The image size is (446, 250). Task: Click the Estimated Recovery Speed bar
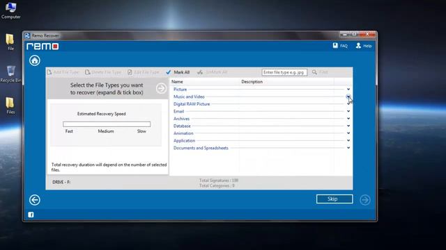pyautogui.click(x=107, y=124)
